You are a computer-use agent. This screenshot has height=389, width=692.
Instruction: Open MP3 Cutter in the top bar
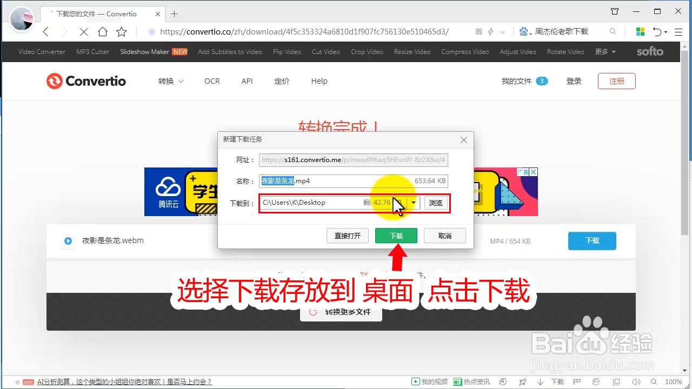tap(92, 52)
